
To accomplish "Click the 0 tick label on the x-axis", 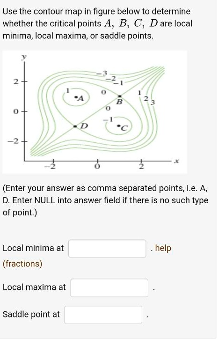I will tap(97, 167).
